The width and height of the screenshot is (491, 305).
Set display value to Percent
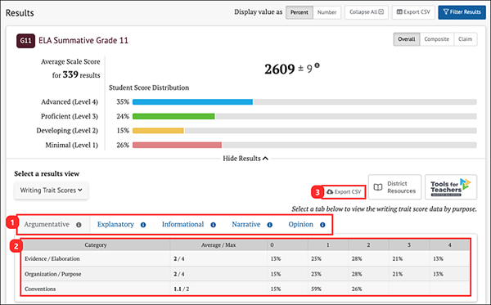[x=300, y=12]
